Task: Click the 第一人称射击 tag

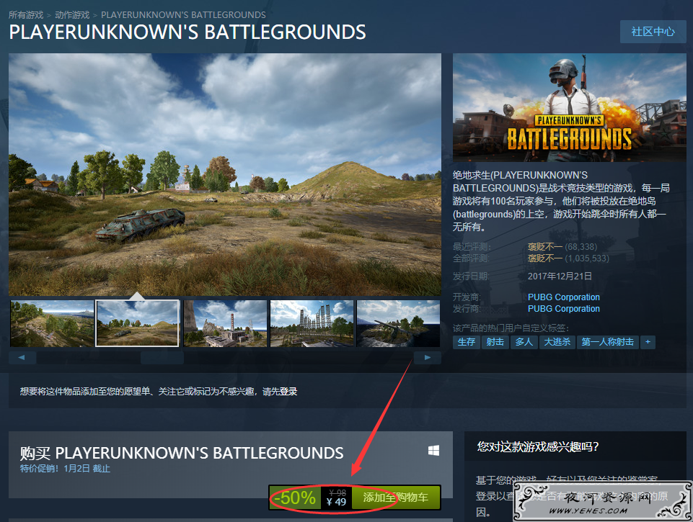Action: pos(608,342)
